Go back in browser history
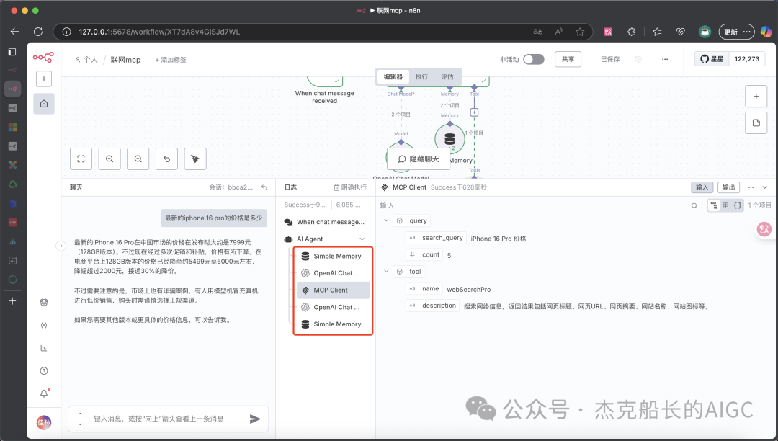 pyautogui.click(x=15, y=32)
